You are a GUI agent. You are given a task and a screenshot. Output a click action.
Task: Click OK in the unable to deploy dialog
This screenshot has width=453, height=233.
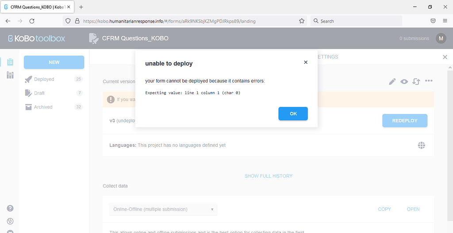point(293,114)
